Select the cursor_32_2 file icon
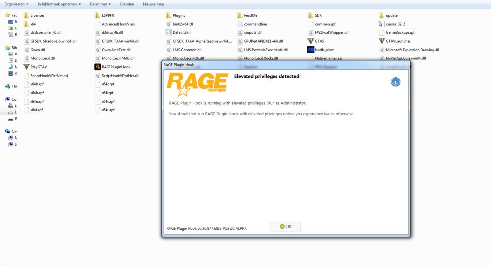The height and width of the screenshot is (266, 491). (382, 24)
